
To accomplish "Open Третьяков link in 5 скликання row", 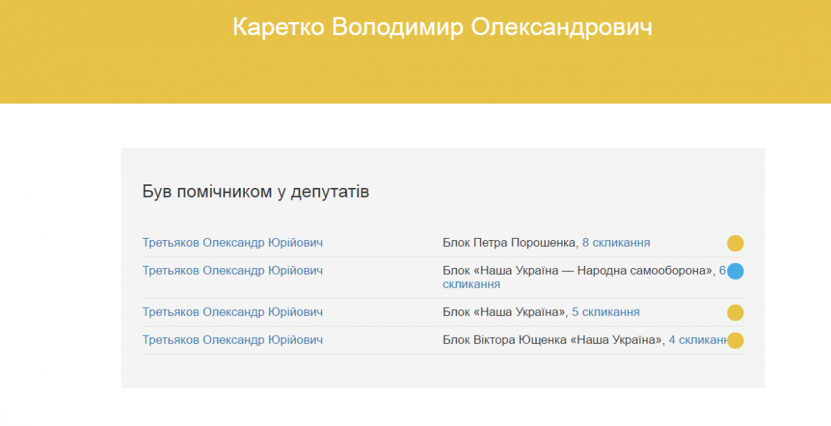I will pos(232,312).
